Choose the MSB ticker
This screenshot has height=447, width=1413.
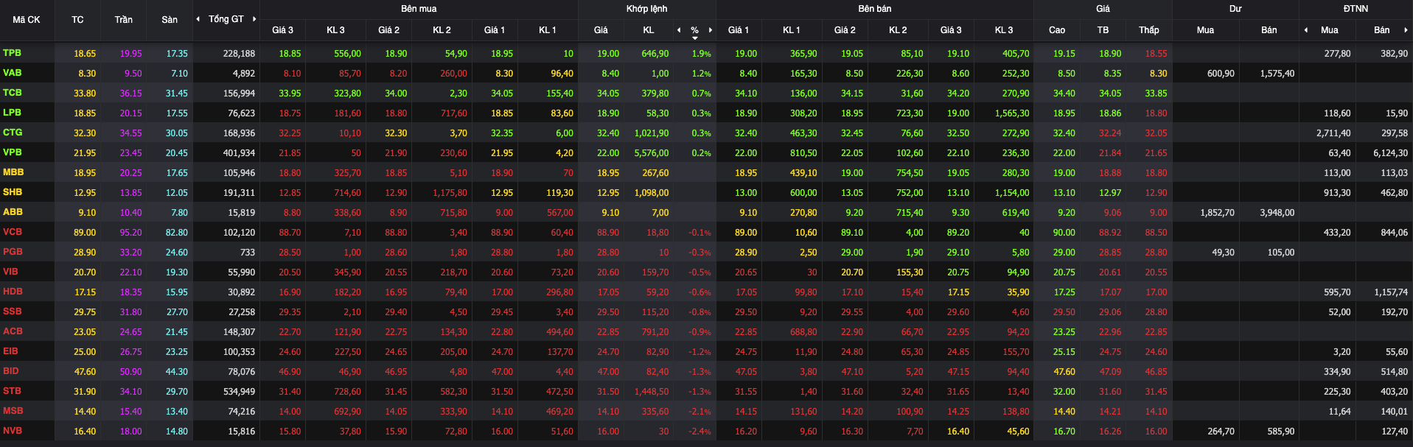pyautogui.click(x=13, y=411)
